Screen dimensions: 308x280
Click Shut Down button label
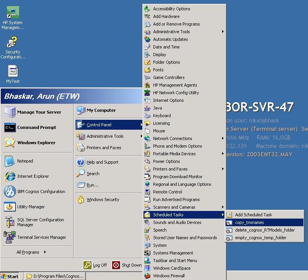pos(132,265)
